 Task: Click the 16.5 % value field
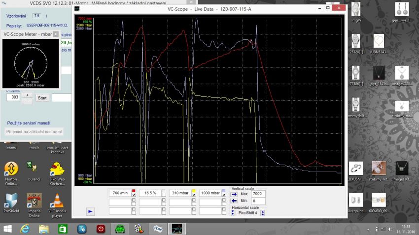[150, 193]
